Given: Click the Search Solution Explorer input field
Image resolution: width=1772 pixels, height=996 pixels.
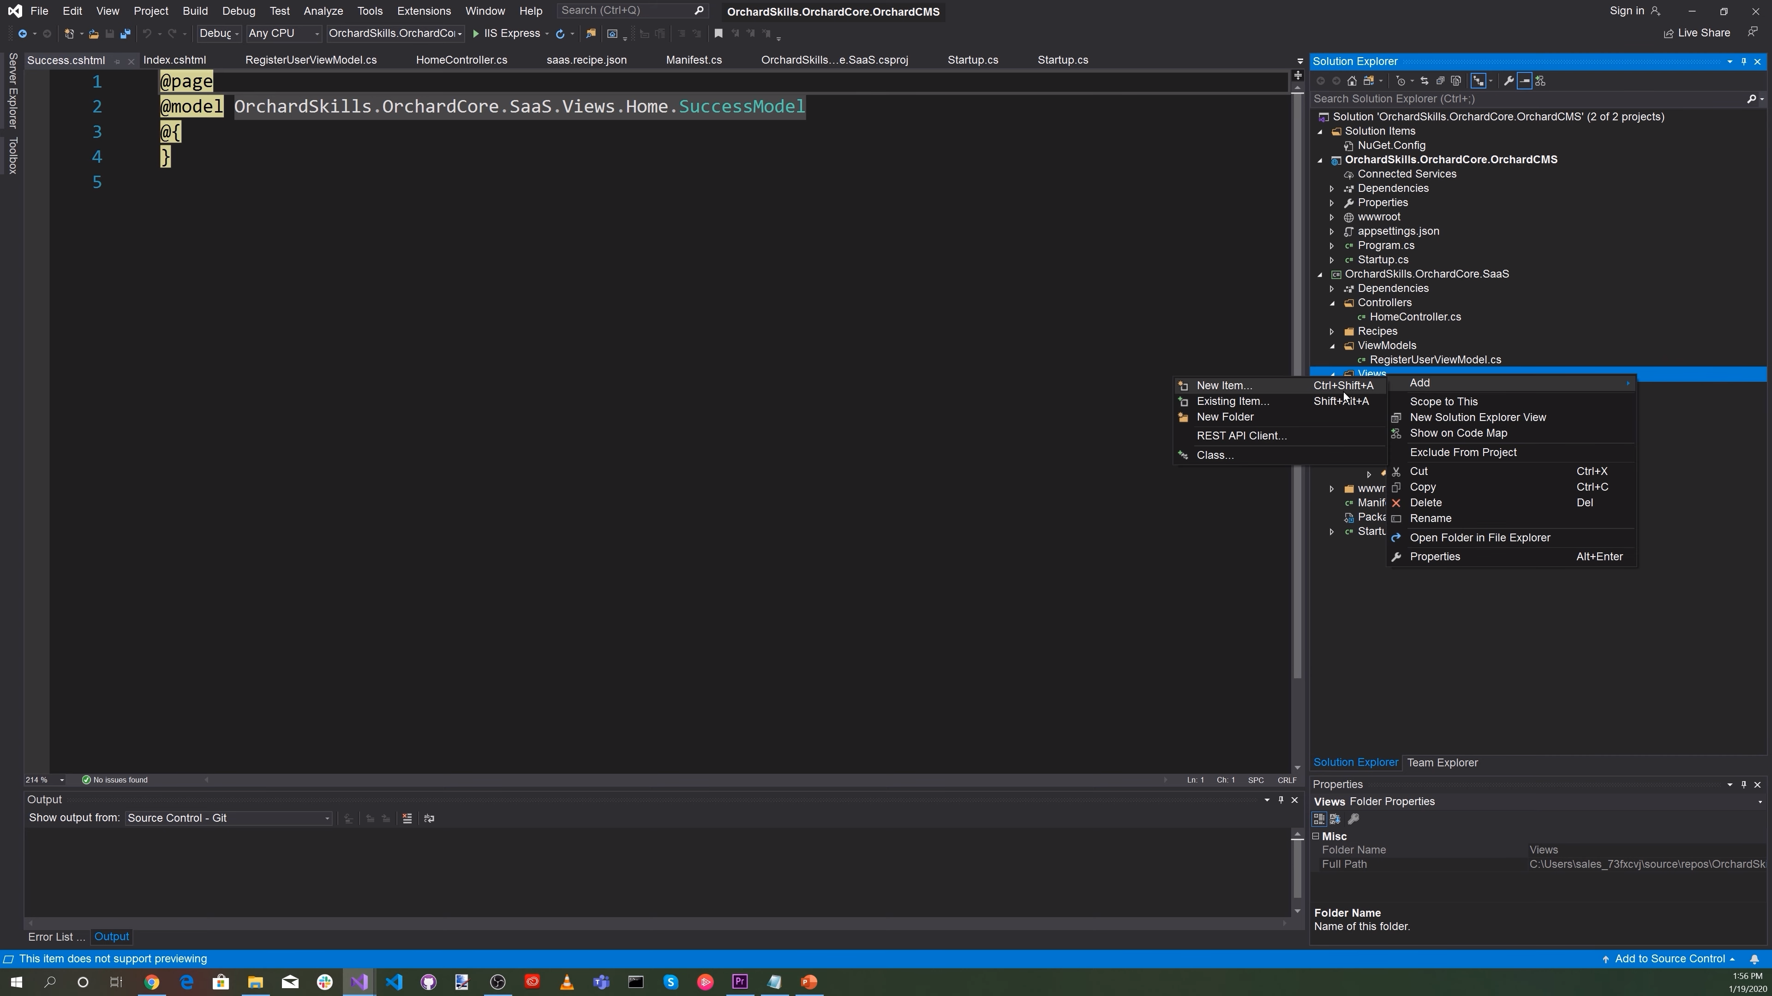Looking at the screenshot, I should pos(1527,99).
